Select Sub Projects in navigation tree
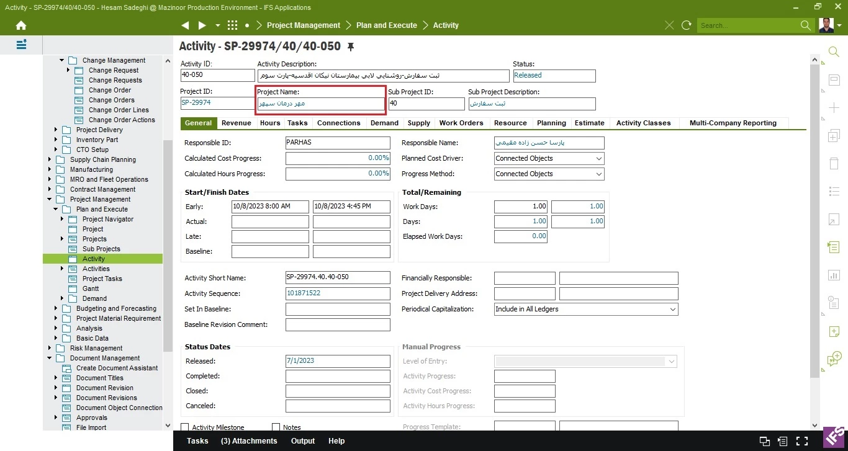This screenshot has width=848, height=451. click(x=101, y=249)
